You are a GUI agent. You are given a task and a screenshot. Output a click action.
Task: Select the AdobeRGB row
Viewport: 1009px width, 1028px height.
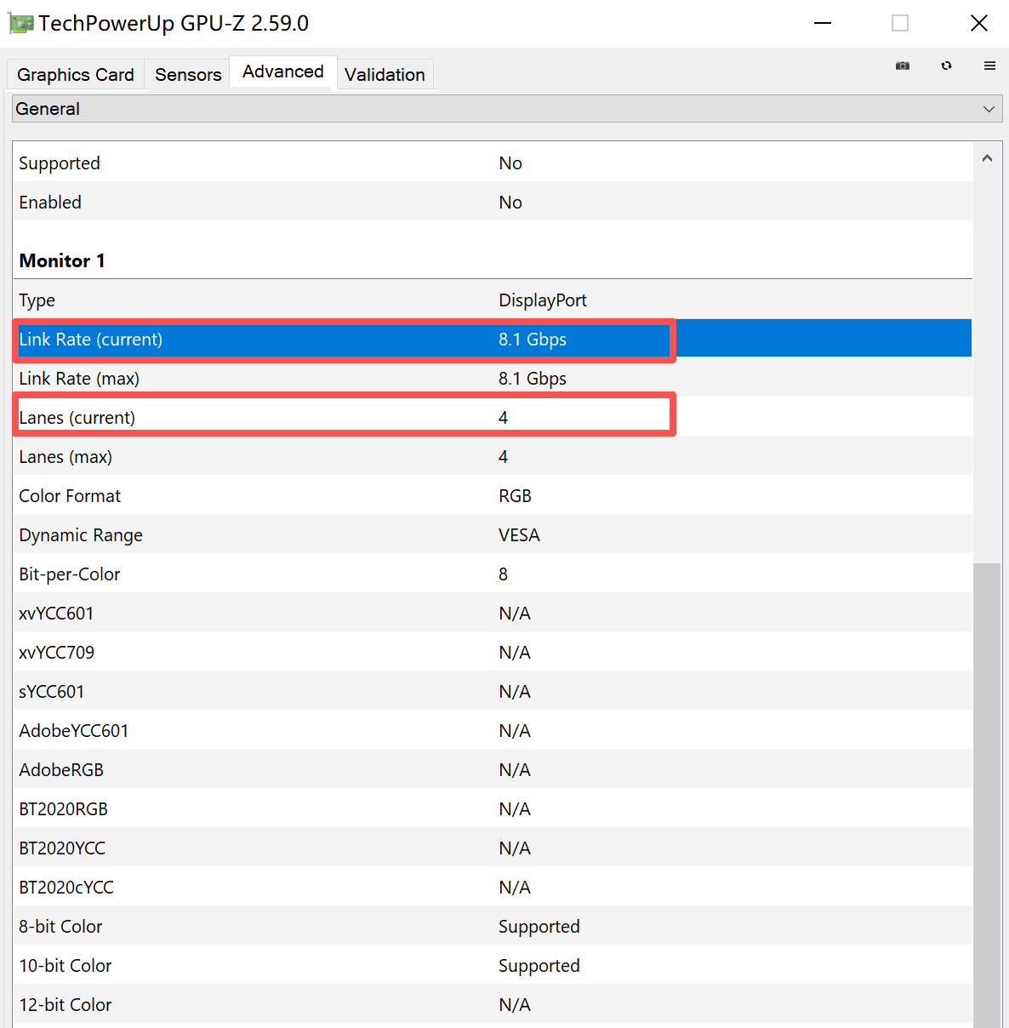point(493,769)
